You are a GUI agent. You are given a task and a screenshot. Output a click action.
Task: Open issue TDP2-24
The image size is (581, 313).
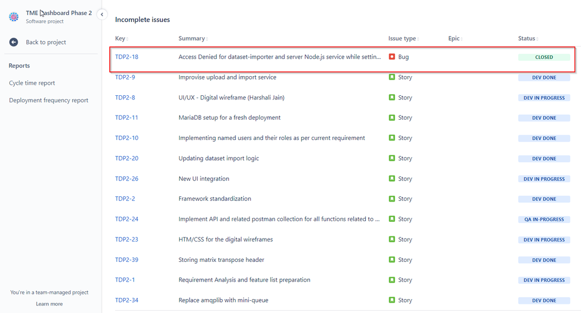[x=127, y=219]
